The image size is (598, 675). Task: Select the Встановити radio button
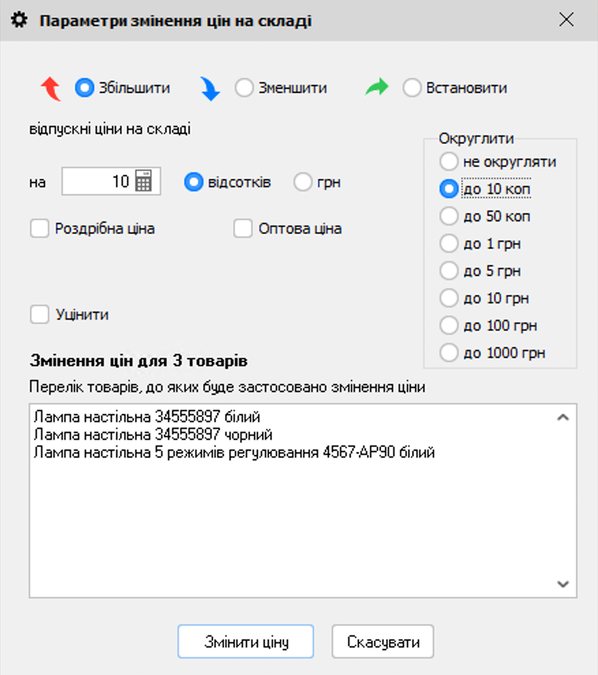412,87
